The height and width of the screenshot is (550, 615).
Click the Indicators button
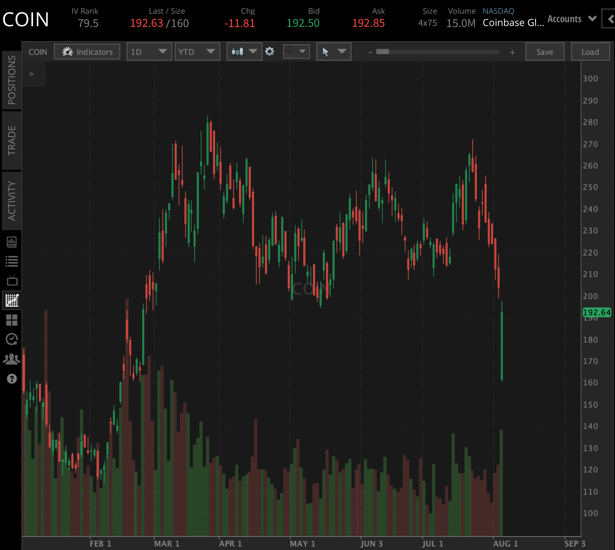(x=87, y=52)
